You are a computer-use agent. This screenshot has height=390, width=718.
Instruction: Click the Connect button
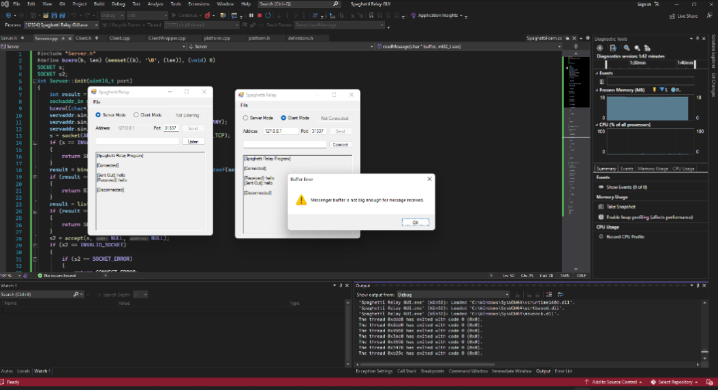pyautogui.click(x=340, y=144)
